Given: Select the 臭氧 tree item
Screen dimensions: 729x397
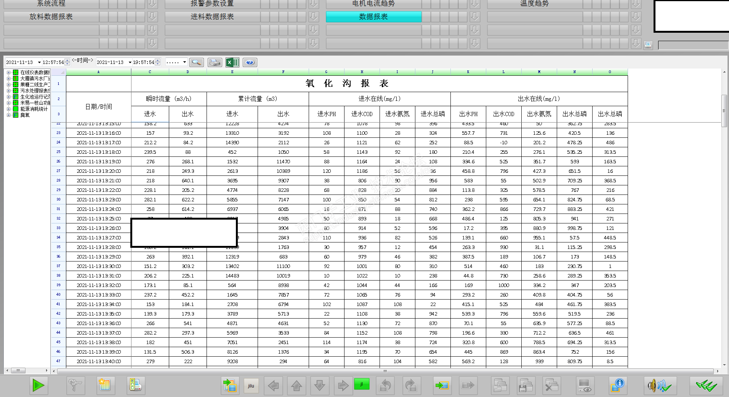Looking at the screenshot, I should 25,115.
